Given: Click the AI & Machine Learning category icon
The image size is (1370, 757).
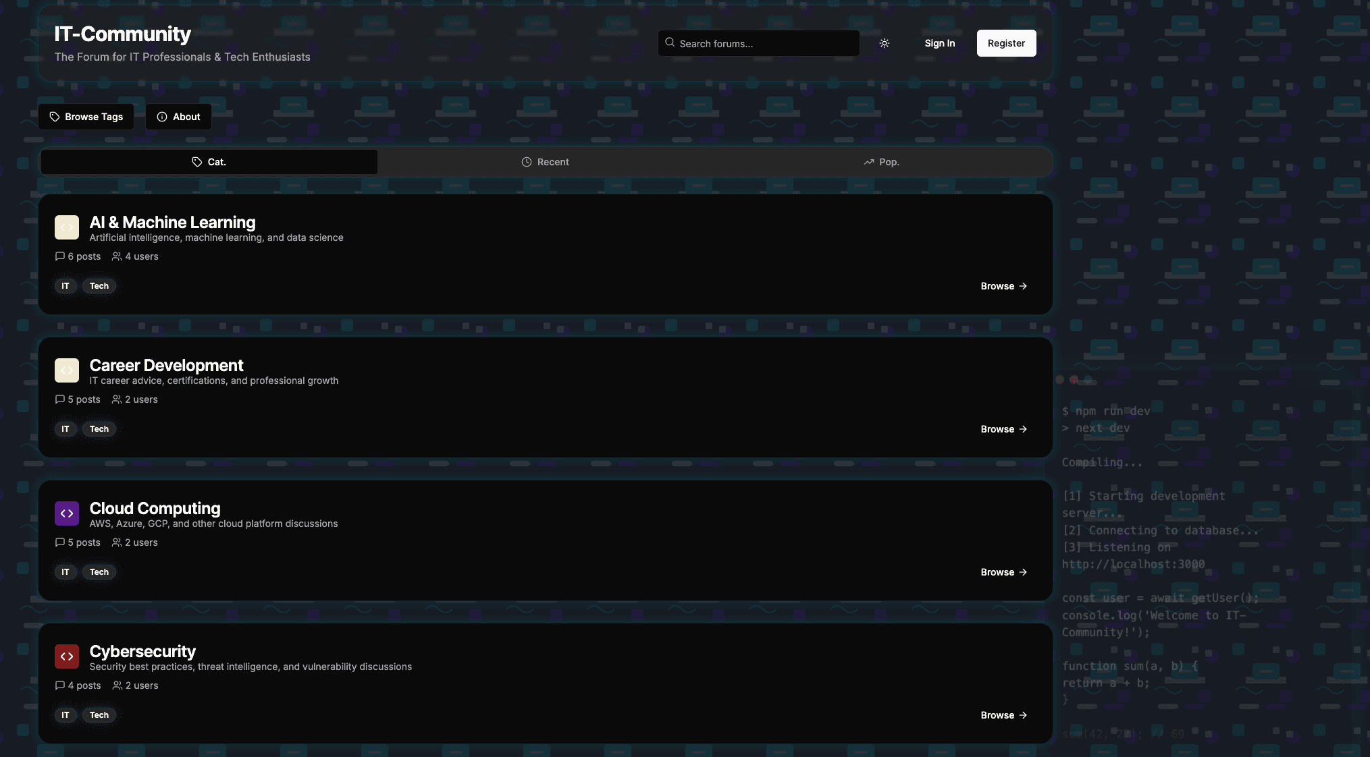Looking at the screenshot, I should (67, 227).
